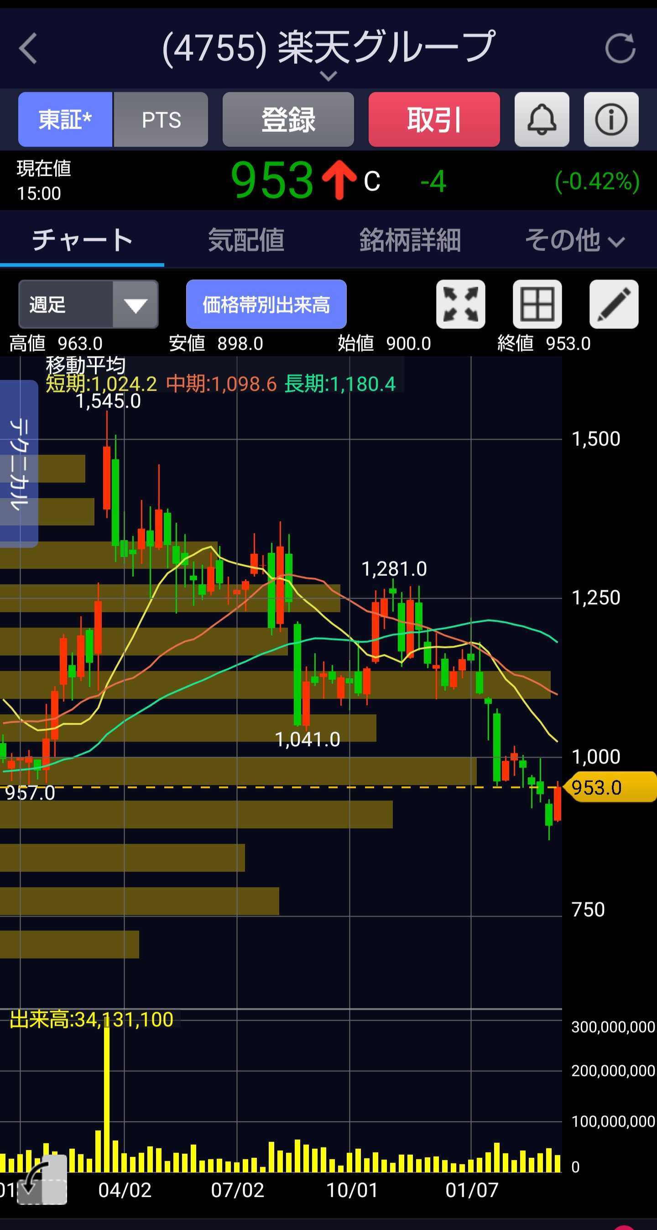This screenshot has height=1230, width=657.
Task: Tap the 安値 898.0 value
Action: (216, 343)
